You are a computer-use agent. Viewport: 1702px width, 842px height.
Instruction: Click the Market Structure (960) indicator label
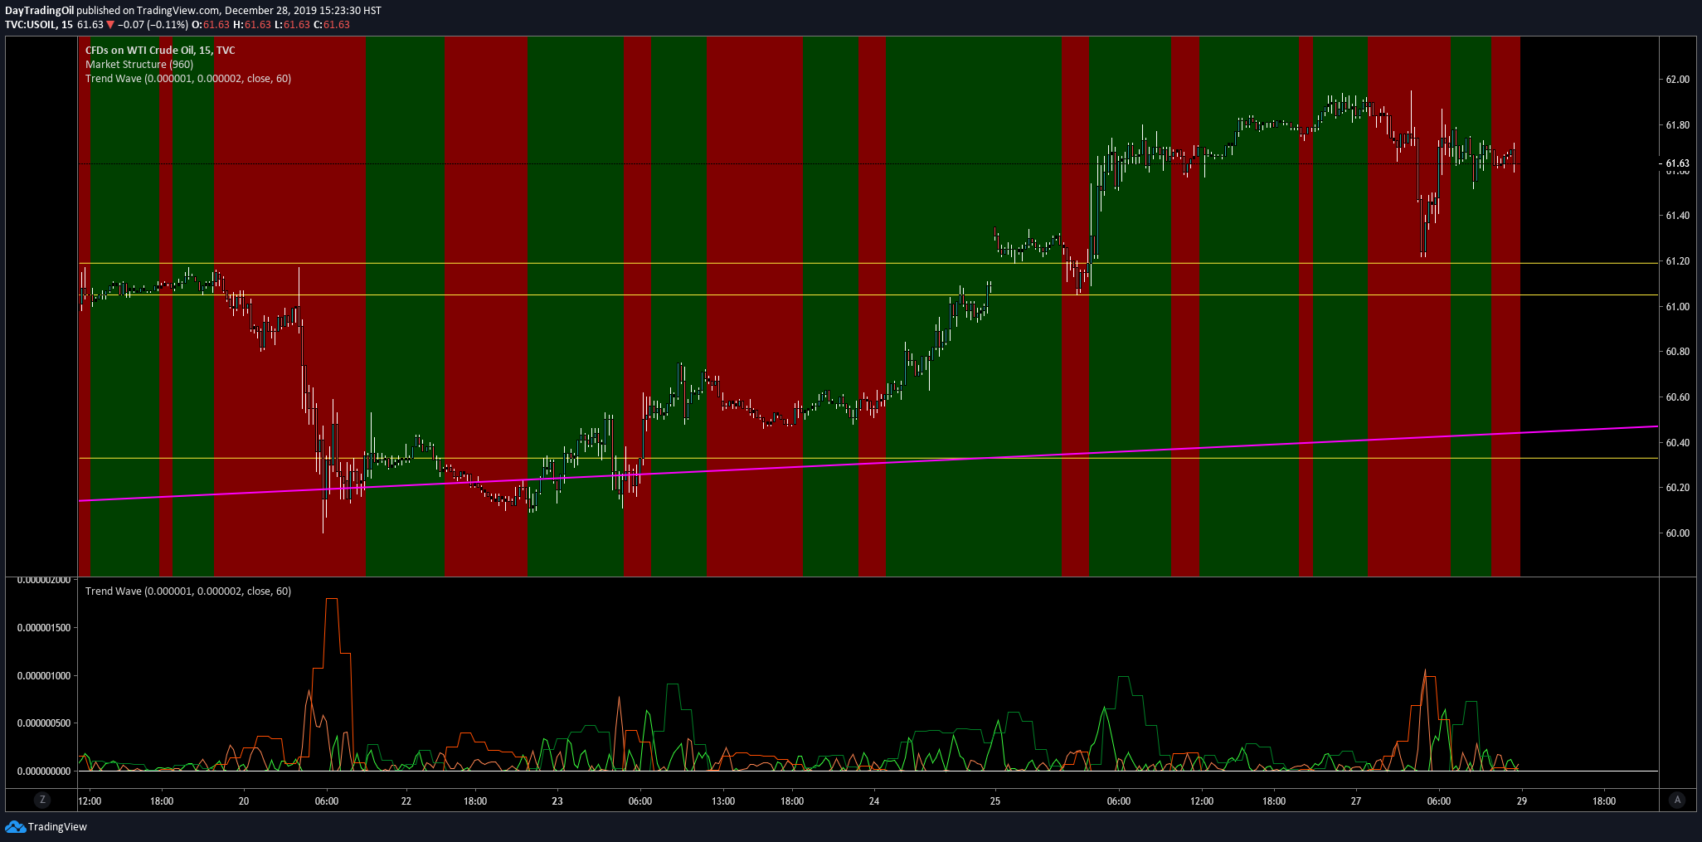pos(139,65)
